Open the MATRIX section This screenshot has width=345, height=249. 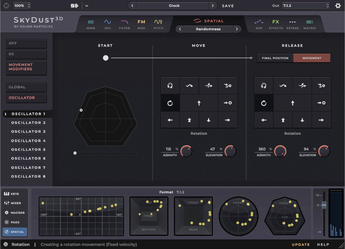[309, 24]
